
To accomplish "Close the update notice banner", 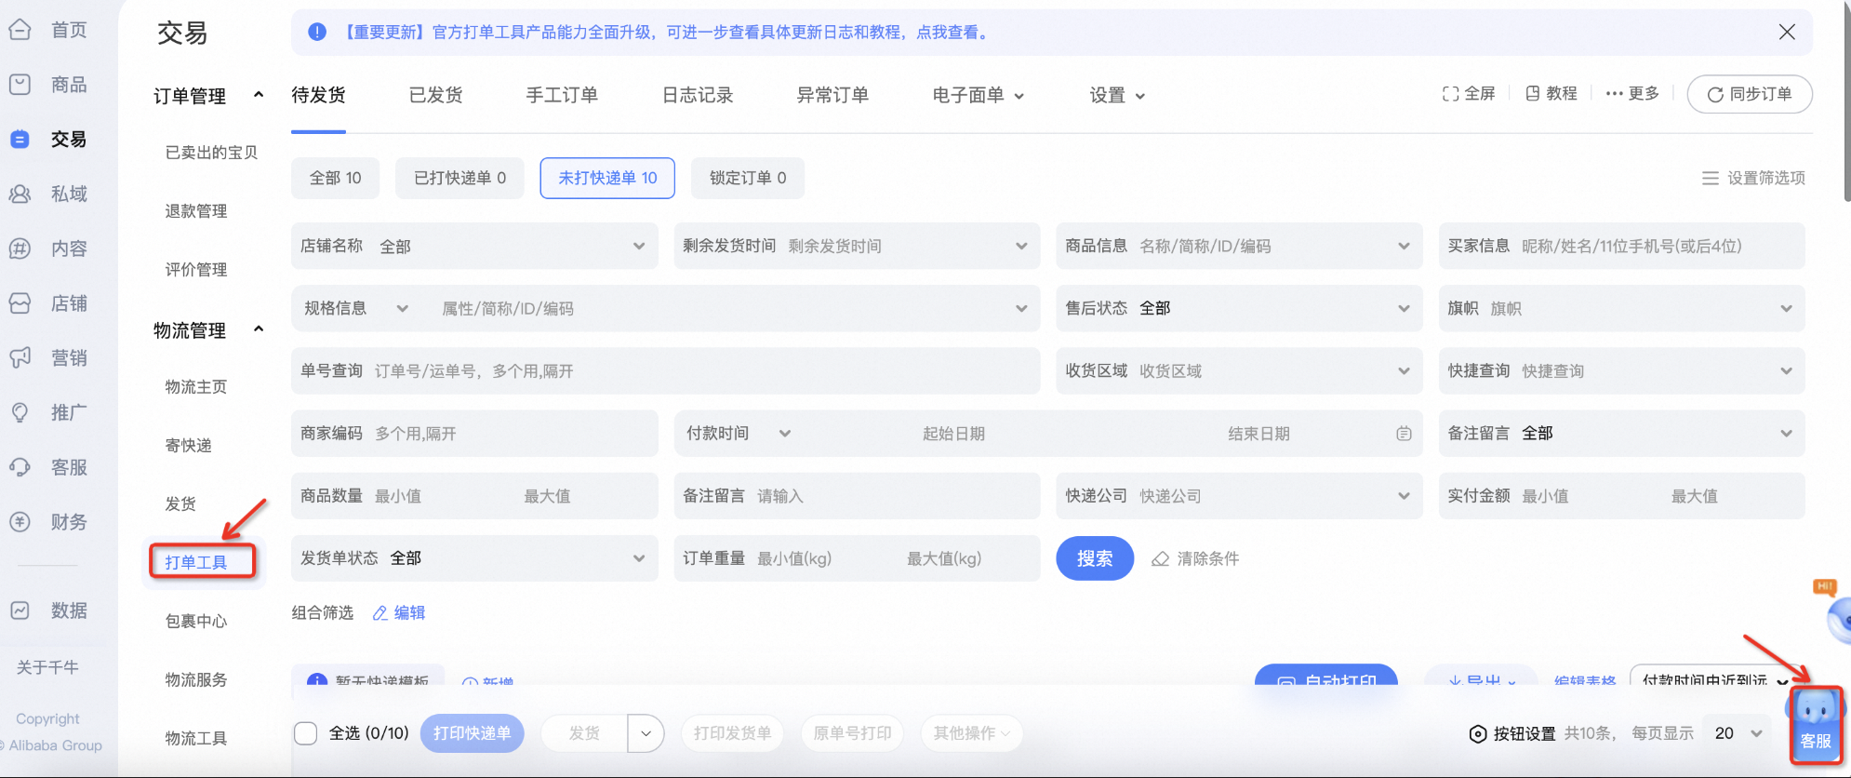I will [1787, 32].
